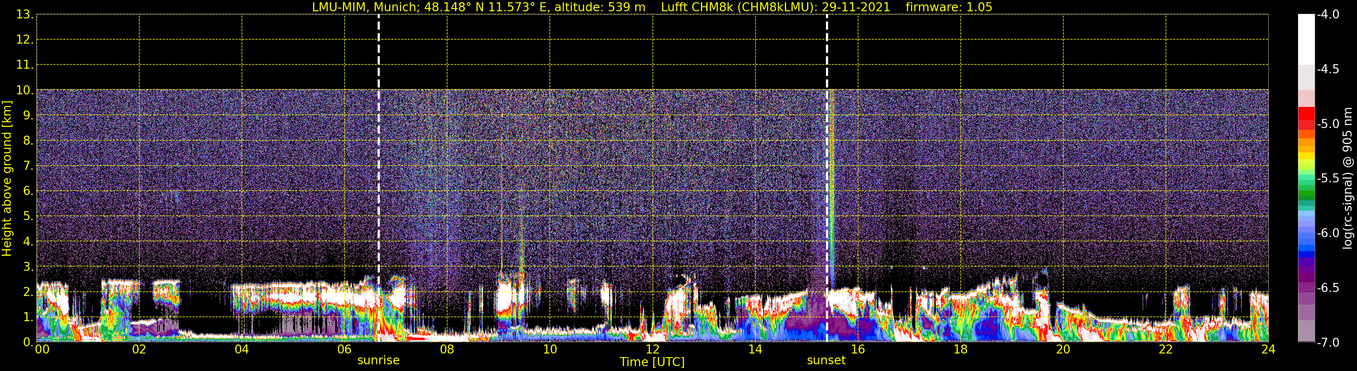
Task: Click the x-axis tick label '20'
Action: pos(1064,349)
